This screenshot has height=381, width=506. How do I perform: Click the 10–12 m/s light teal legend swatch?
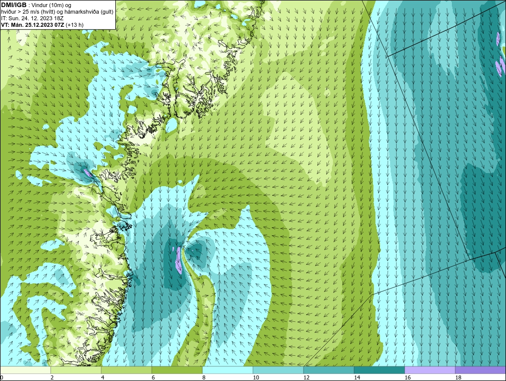(278, 370)
